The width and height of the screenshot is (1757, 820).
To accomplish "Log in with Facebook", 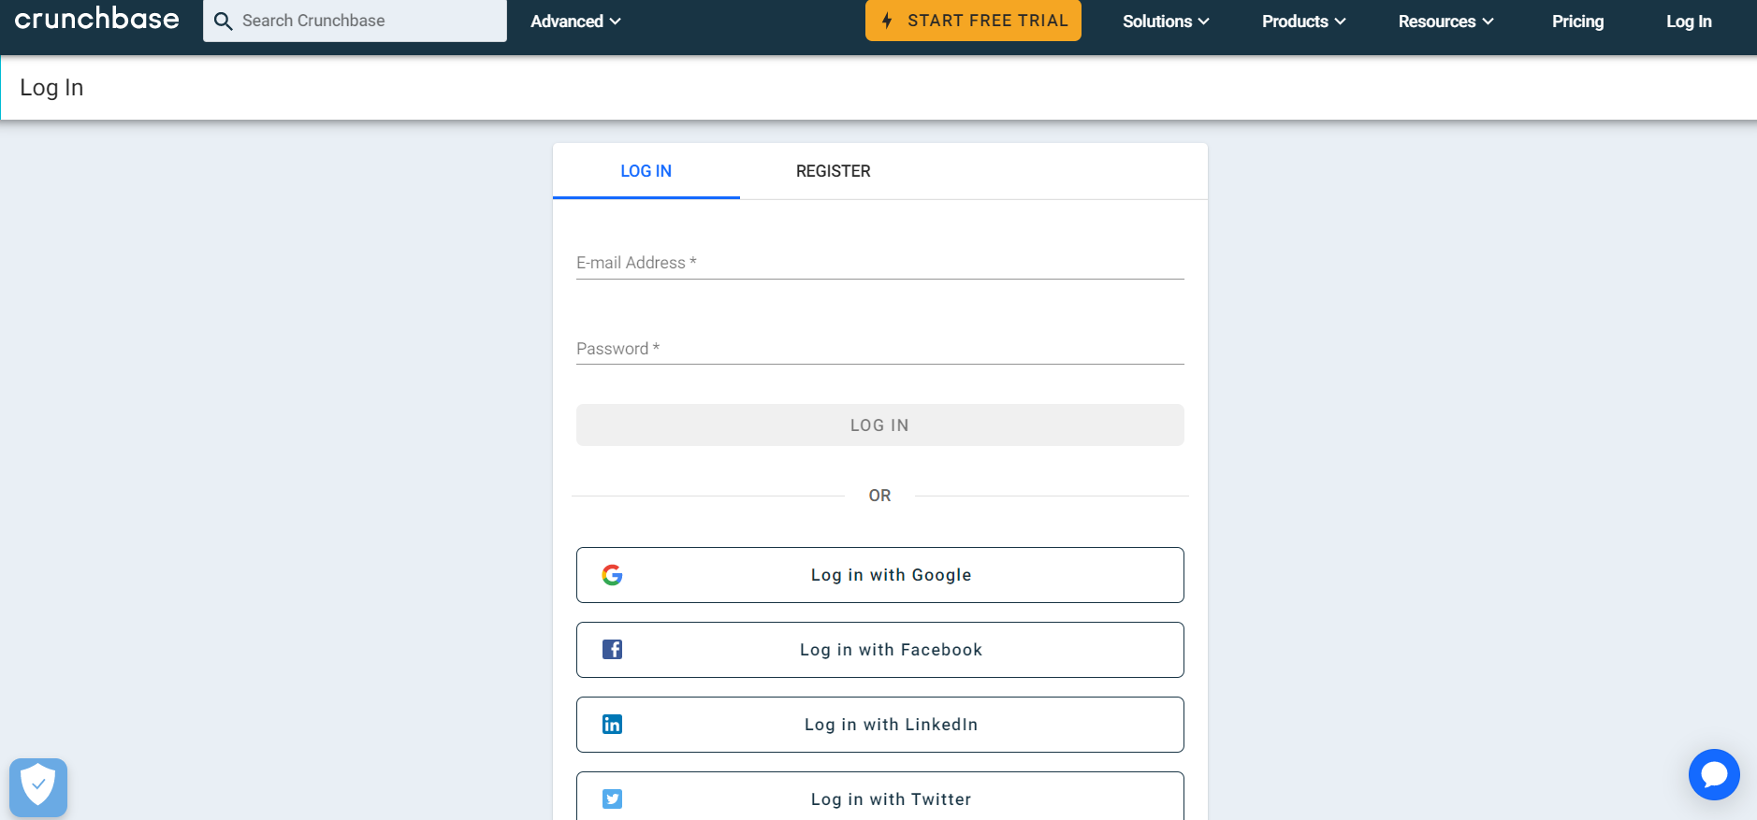I will (879, 650).
